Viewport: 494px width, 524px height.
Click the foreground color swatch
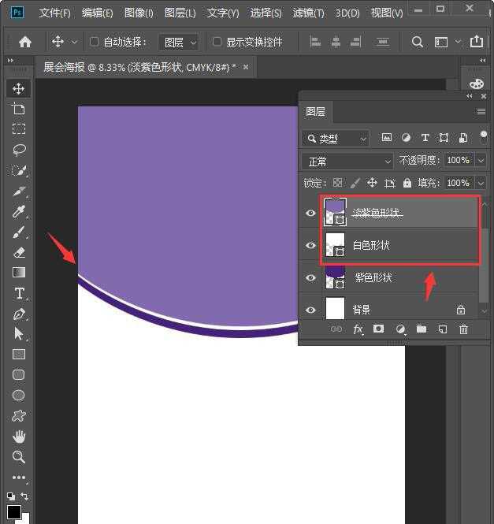[14, 511]
